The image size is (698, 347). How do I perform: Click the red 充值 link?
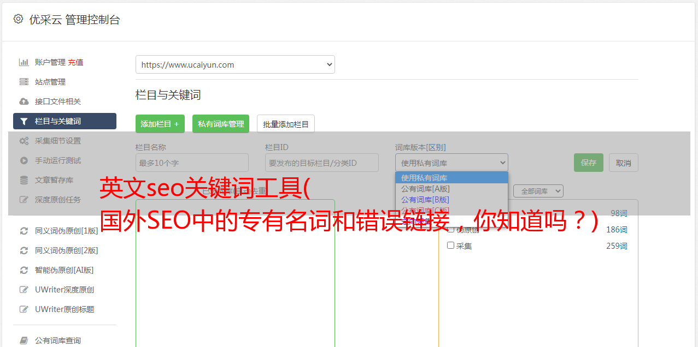tap(75, 62)
